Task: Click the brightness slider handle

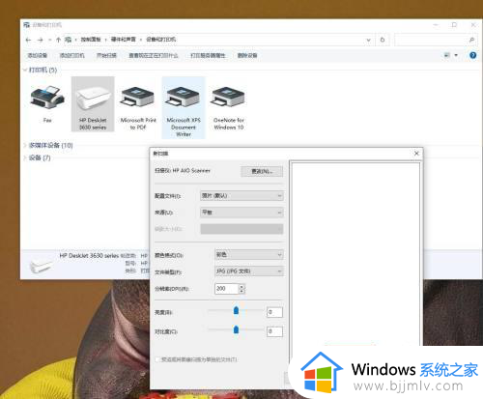Action: coord(236,310)
